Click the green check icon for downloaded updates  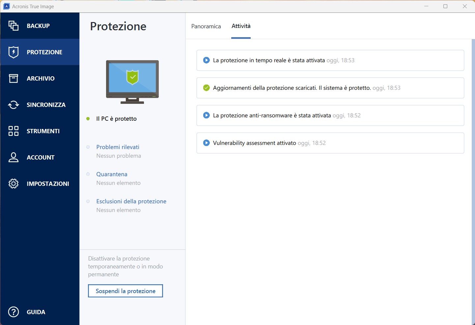click(207, 88)
